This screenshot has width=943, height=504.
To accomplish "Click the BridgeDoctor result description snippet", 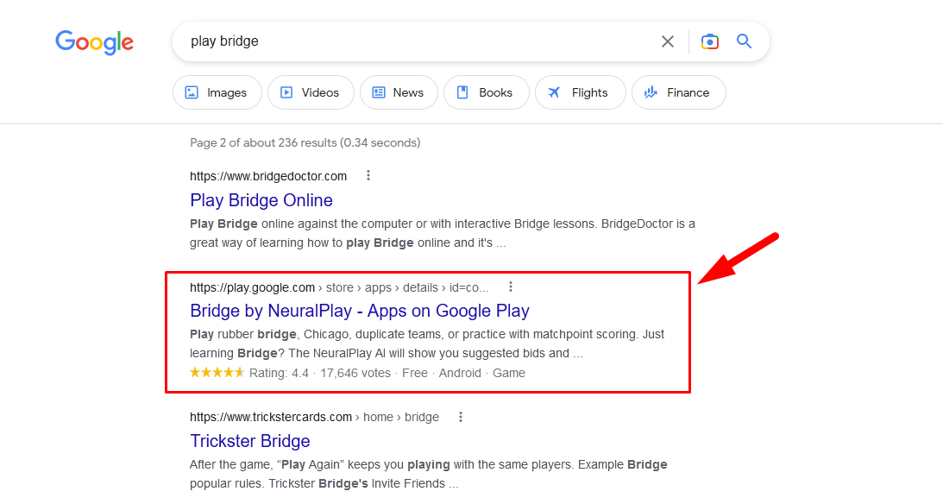I will 443,233.
